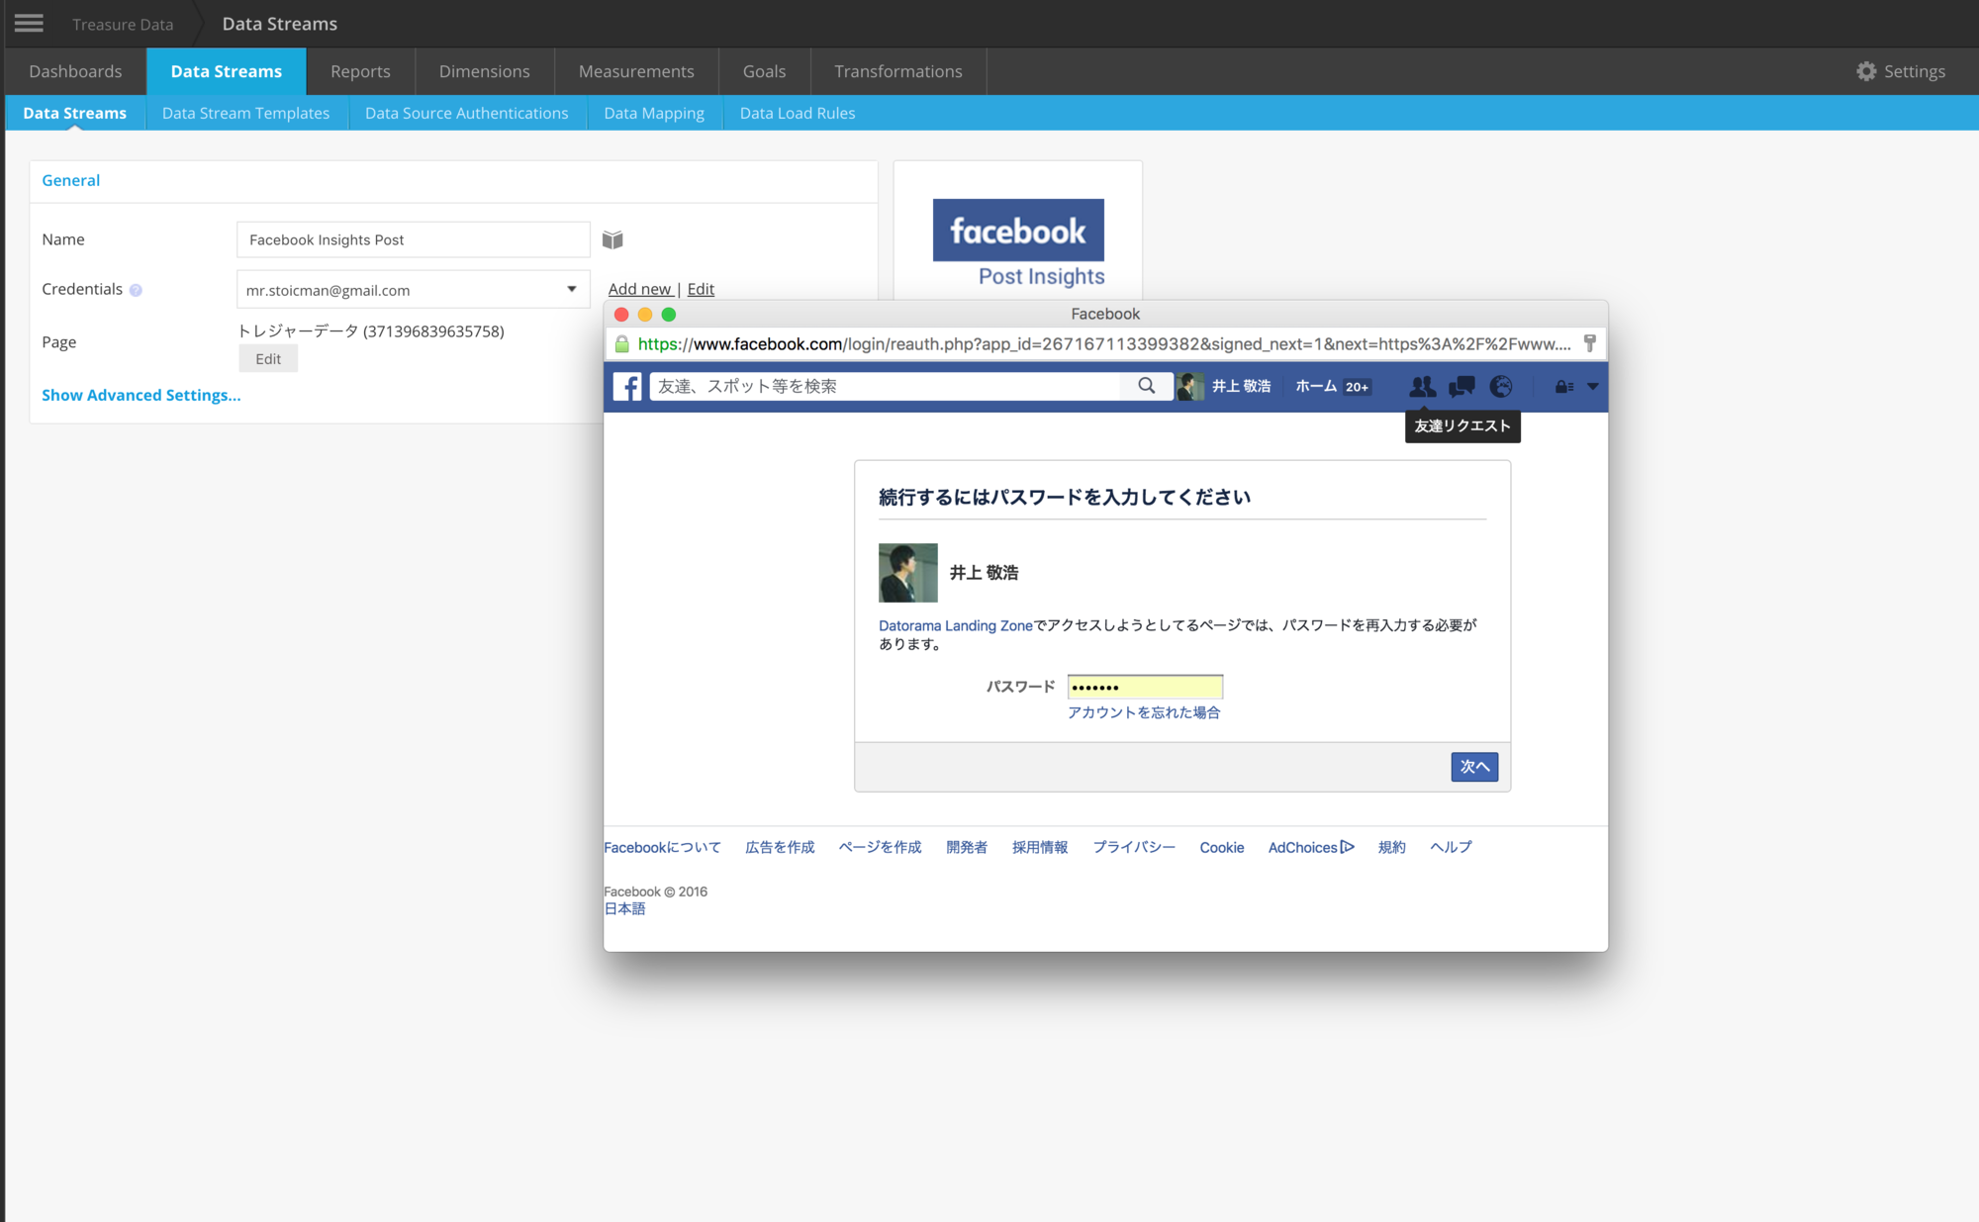Image resolution: width=1979 pixels, height=1222 pixels.
Task: Maximize the Facebook popup window
Action: [x=669, y=315]
